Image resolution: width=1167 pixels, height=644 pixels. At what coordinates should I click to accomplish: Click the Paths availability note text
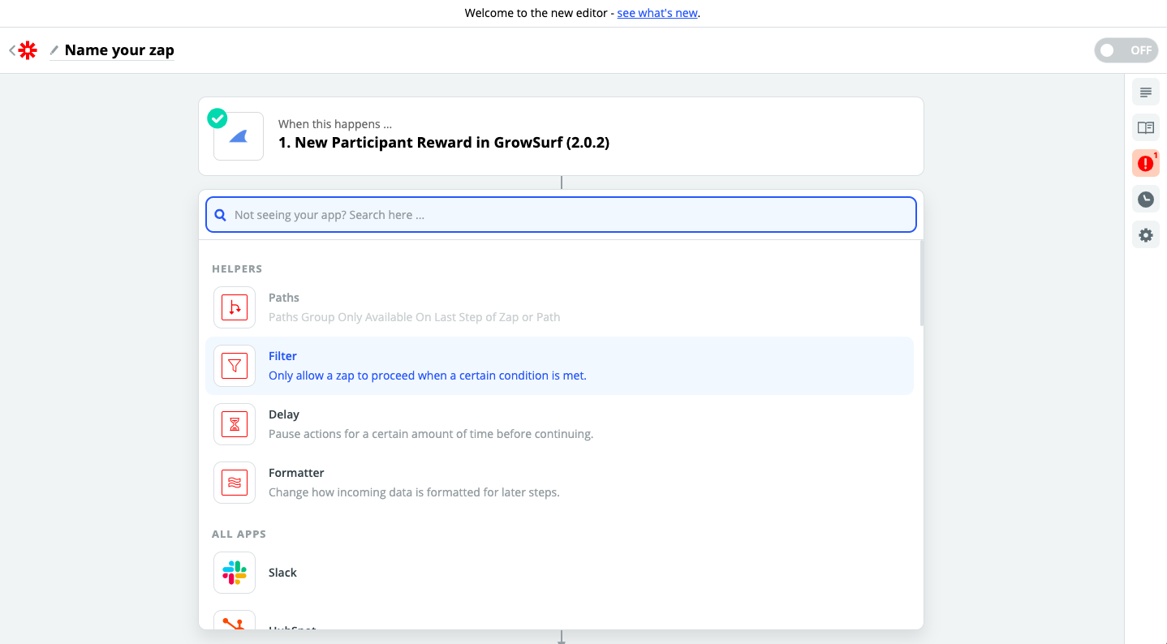[x=415, y=317]
